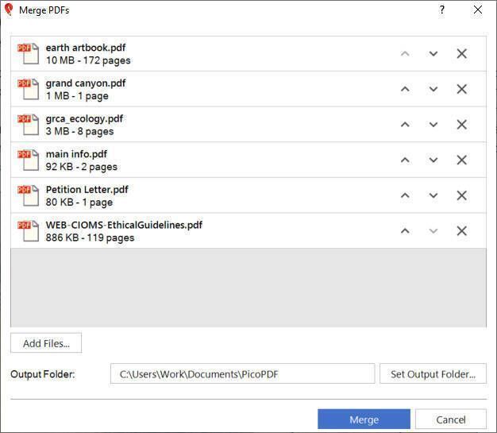Viewport: 497px width, 433px height.
Task: Move main info.pdf down in order
Action: point(433,160)
